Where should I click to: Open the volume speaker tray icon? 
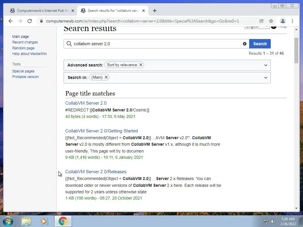[273, 221]
